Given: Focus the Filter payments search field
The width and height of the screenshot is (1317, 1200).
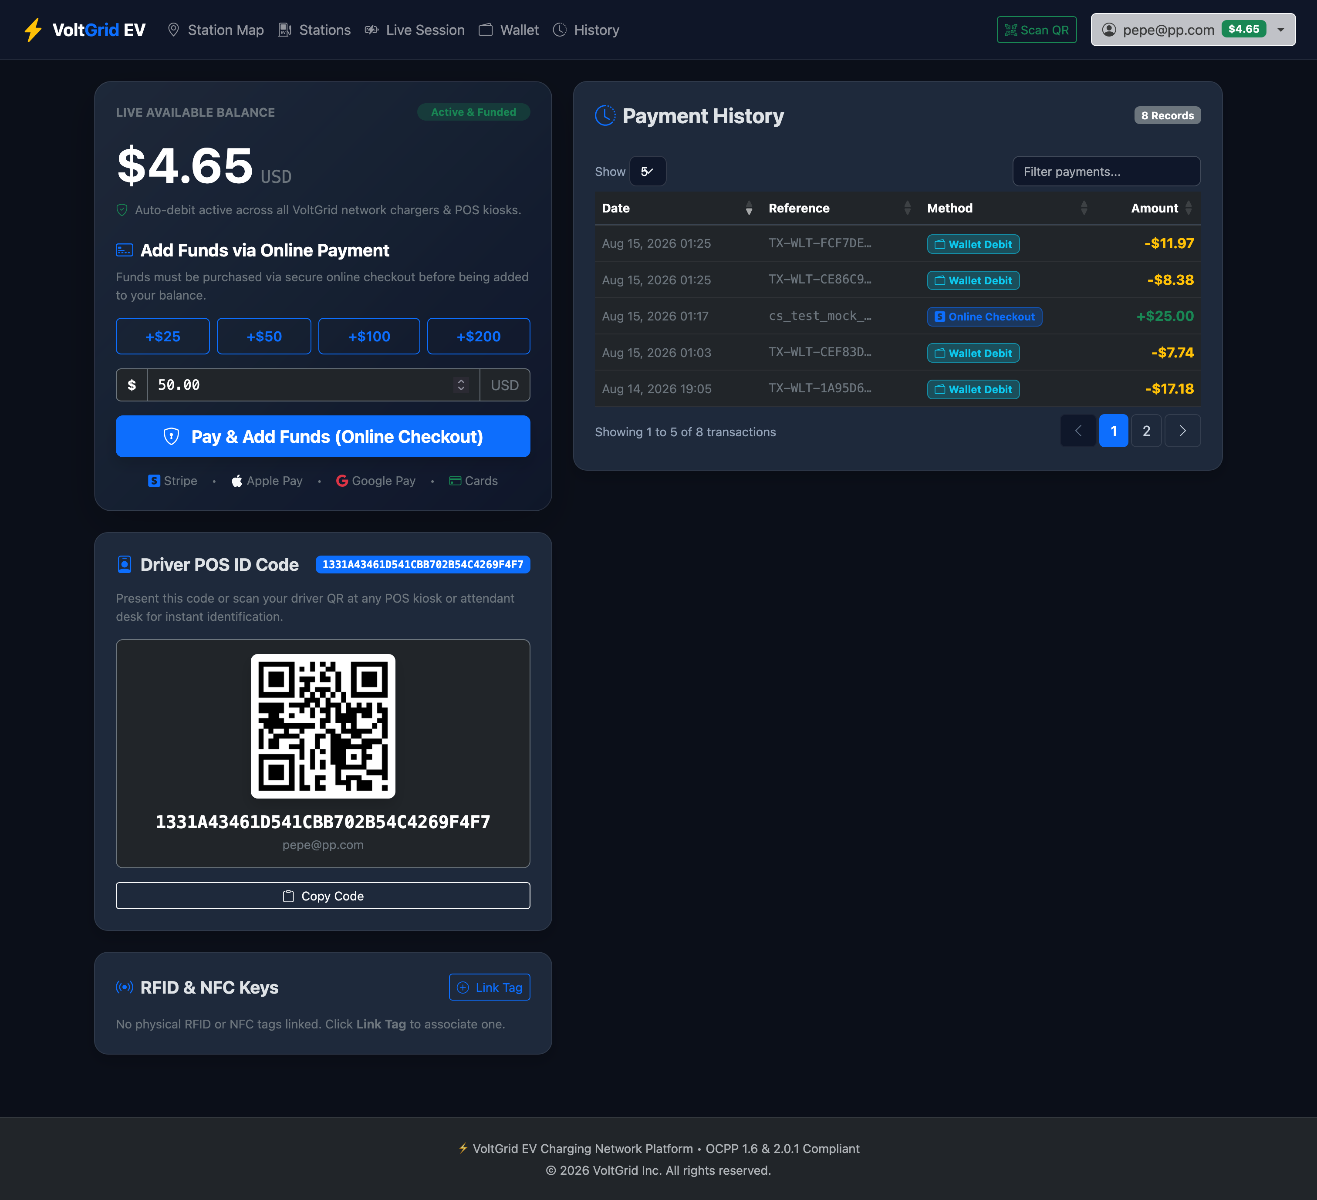Looking at the screenshot, I should (x=1106, y=171).
